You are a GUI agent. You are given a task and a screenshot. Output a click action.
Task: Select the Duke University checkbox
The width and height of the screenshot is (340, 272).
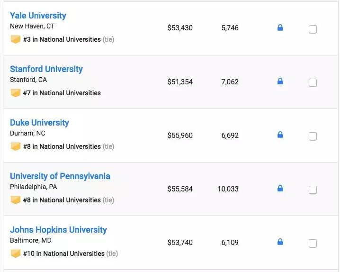[313, 136]
